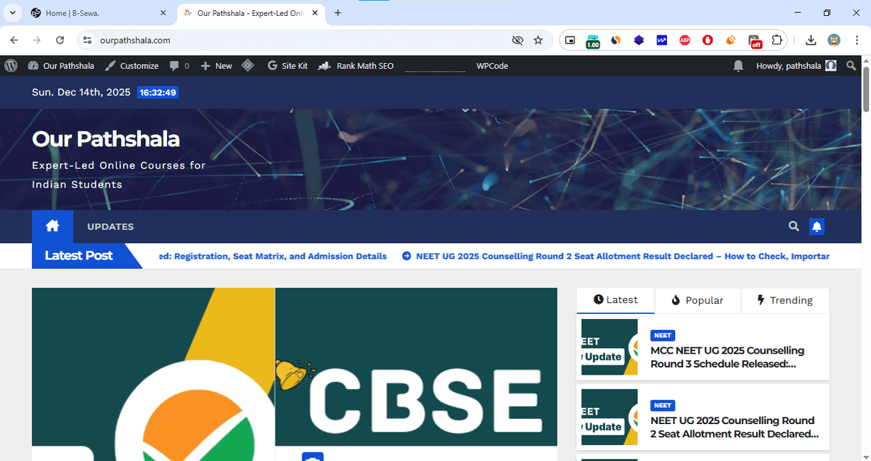Screen dimensions: 871x461
Task: Click the Google Site Kit icon
Action: [x=272, y=65]
